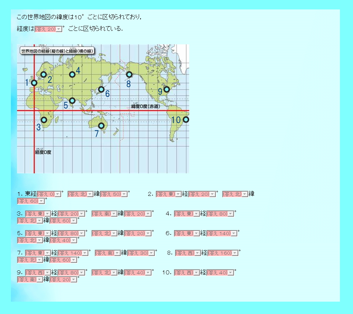Click map marker 2 over northern Europe
The width and height of the screenshot is (353, 314).
pyautogui.click(x=44, y=75)
